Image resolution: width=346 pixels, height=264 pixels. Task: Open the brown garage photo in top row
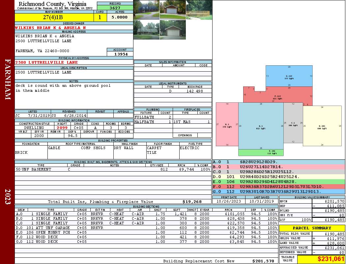click(173, 10)
